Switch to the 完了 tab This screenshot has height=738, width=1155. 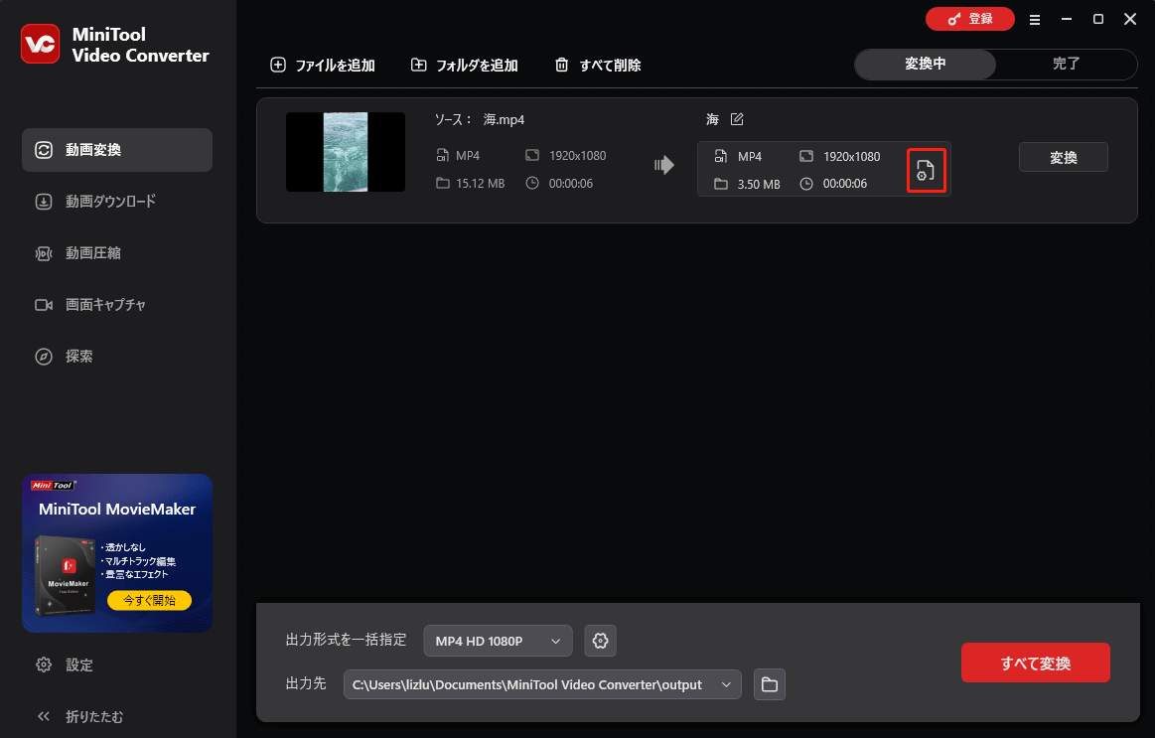click(1066, 65)
